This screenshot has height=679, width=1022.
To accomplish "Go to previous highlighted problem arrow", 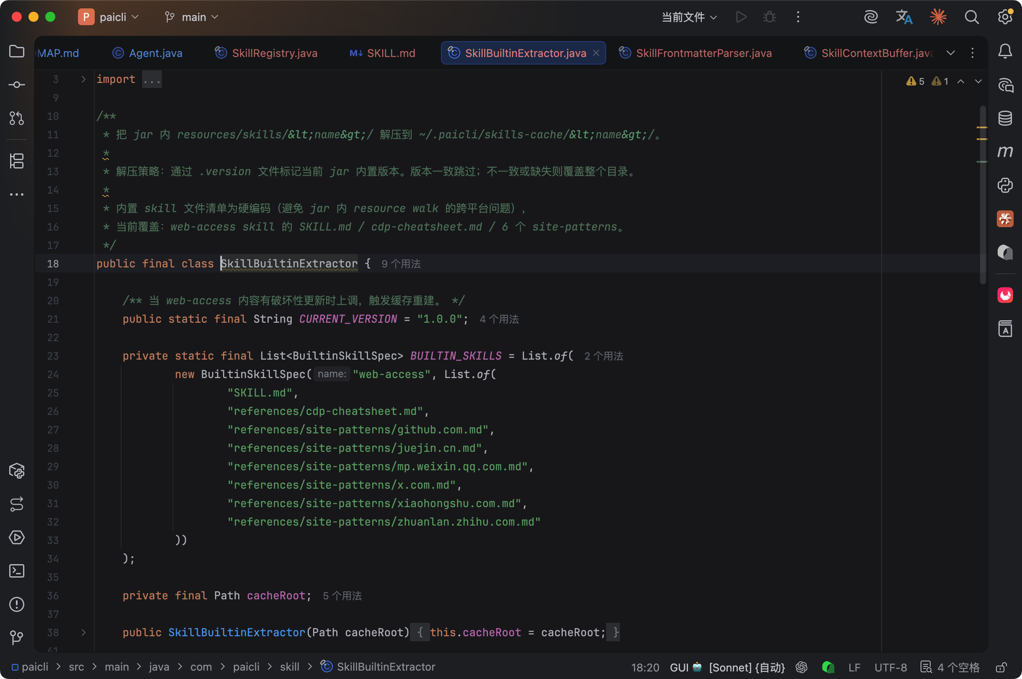I will 960,81.
